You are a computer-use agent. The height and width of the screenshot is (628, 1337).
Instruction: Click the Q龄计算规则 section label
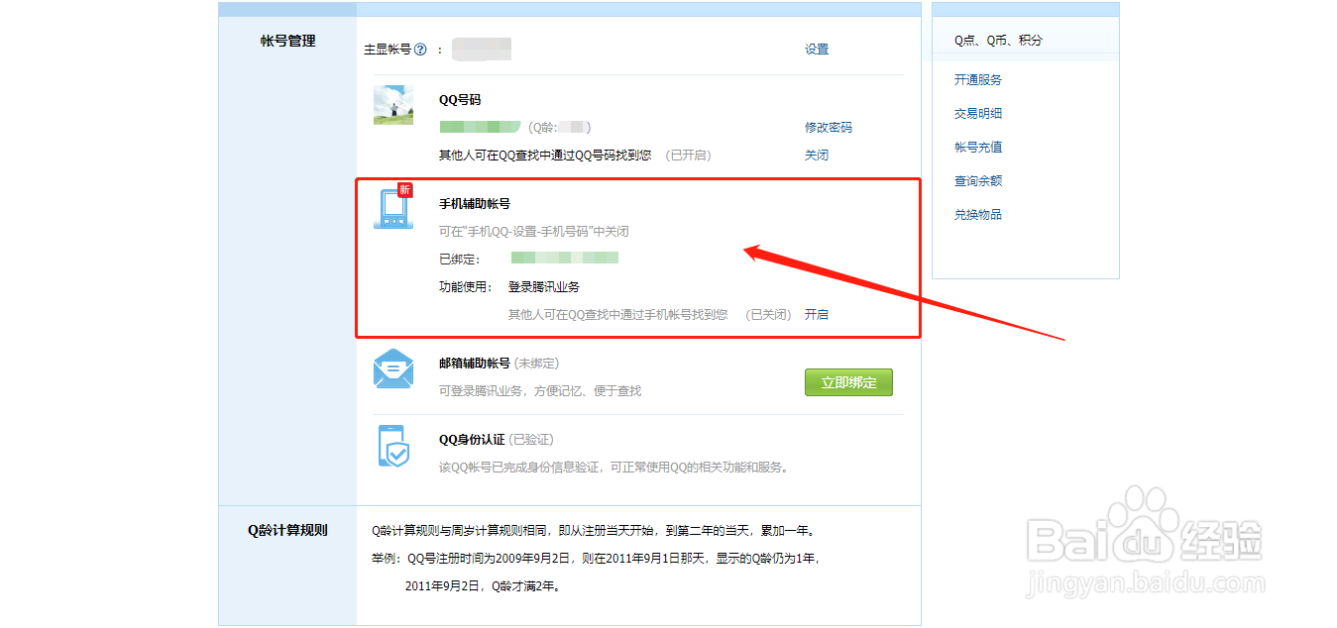[x=287, y=530]
